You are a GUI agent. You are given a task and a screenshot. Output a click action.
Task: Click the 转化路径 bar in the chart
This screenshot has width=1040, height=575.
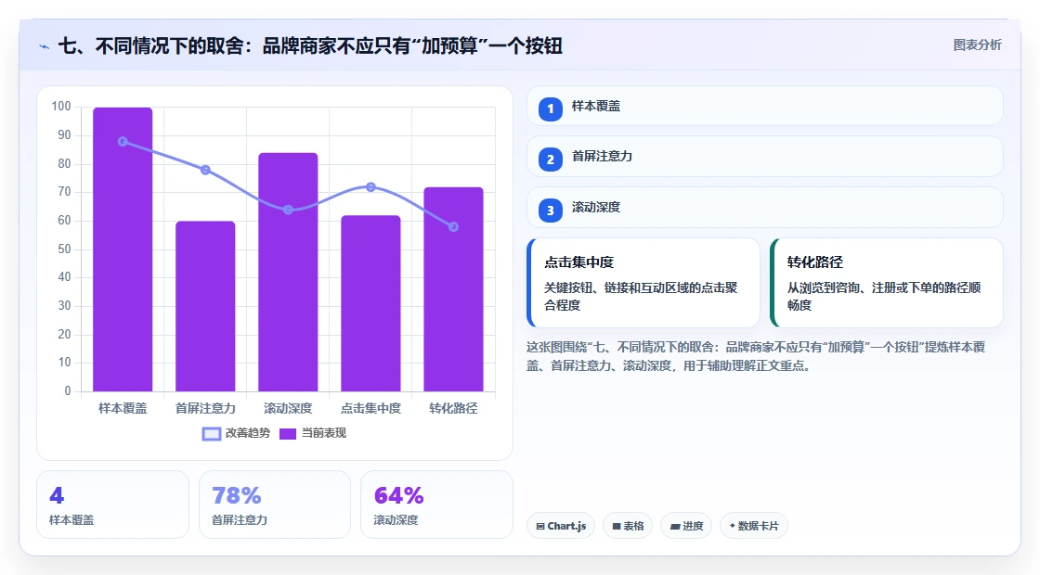[x=454, y=288]
